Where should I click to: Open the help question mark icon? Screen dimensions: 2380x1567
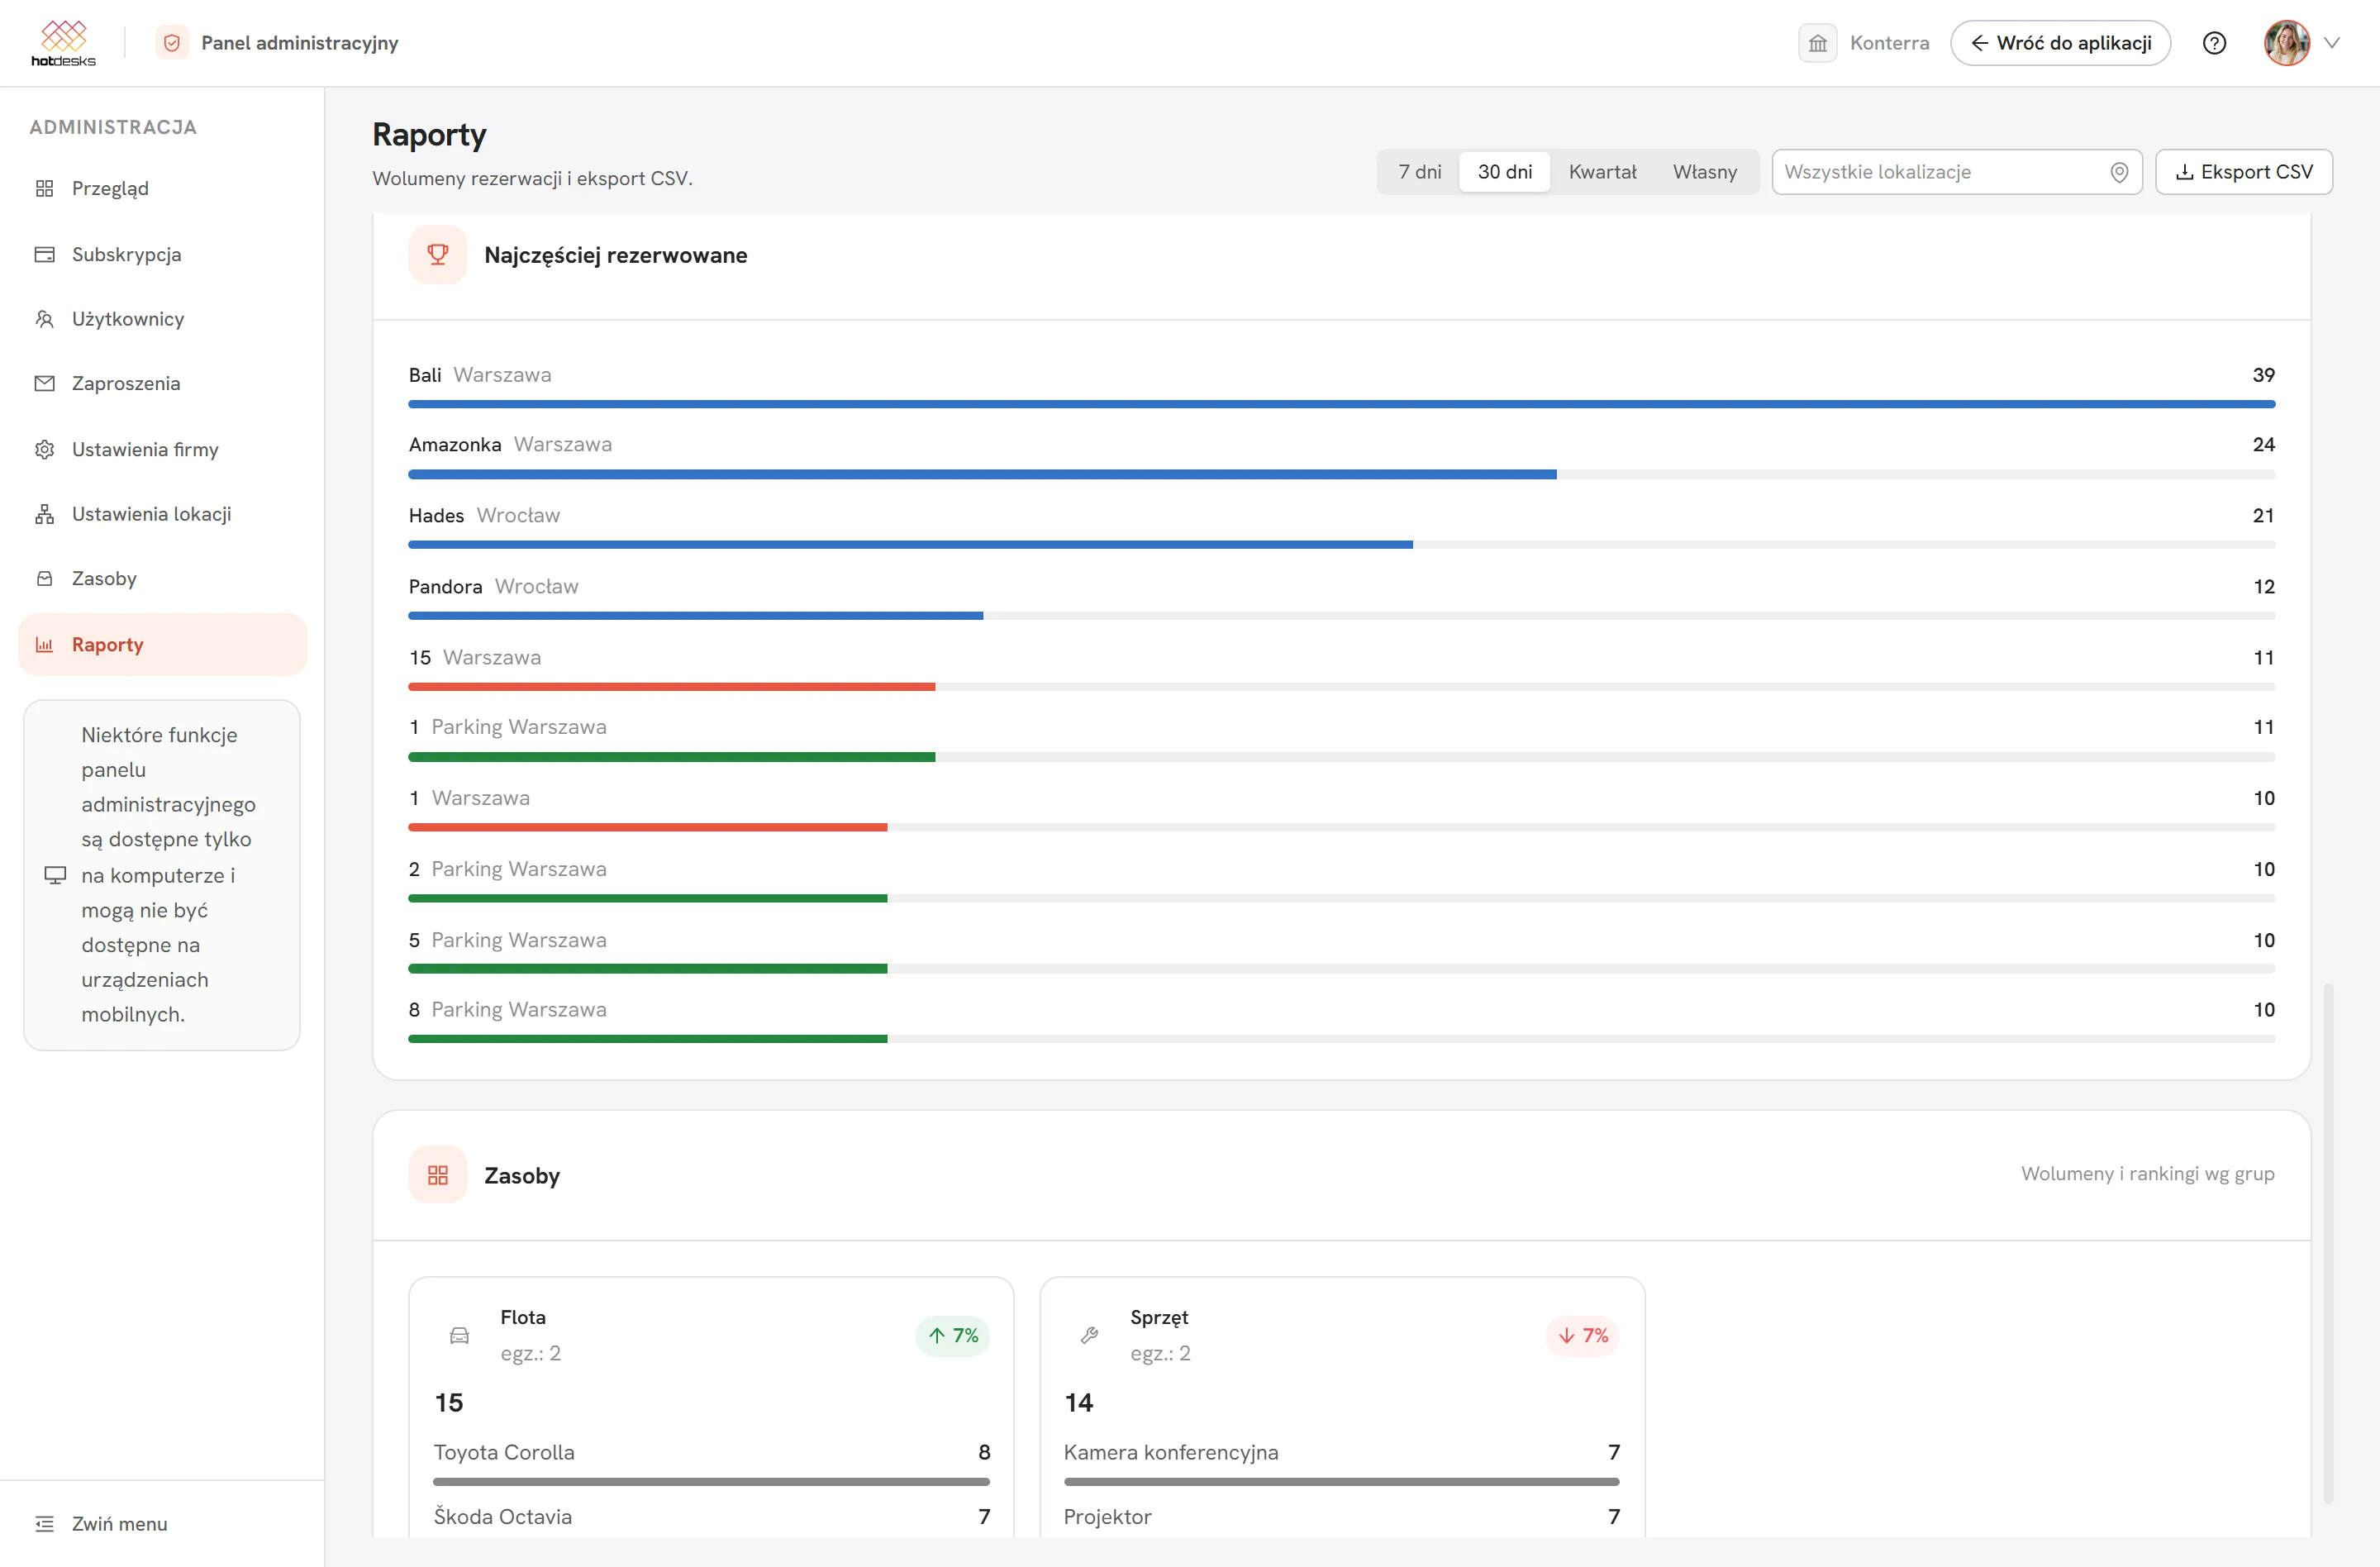2214,43
